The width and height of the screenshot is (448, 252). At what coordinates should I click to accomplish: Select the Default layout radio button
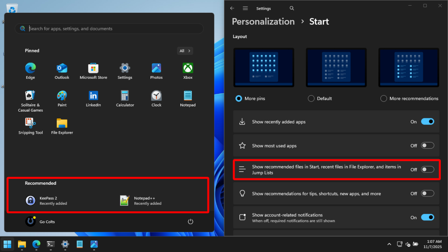(x=311, y=98)
